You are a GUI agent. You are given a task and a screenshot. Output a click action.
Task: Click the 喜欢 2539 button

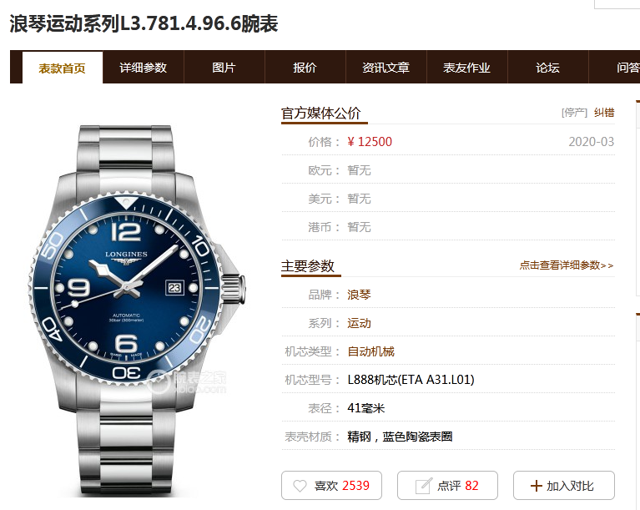331,486
